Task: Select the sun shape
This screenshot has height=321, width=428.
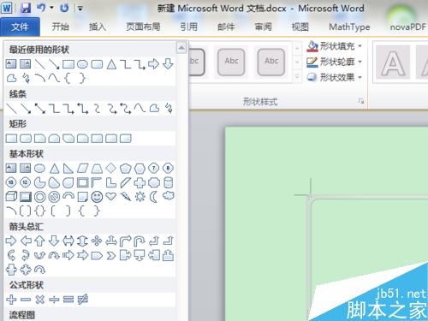Action: pyautogui.click(x=140, y=197)
